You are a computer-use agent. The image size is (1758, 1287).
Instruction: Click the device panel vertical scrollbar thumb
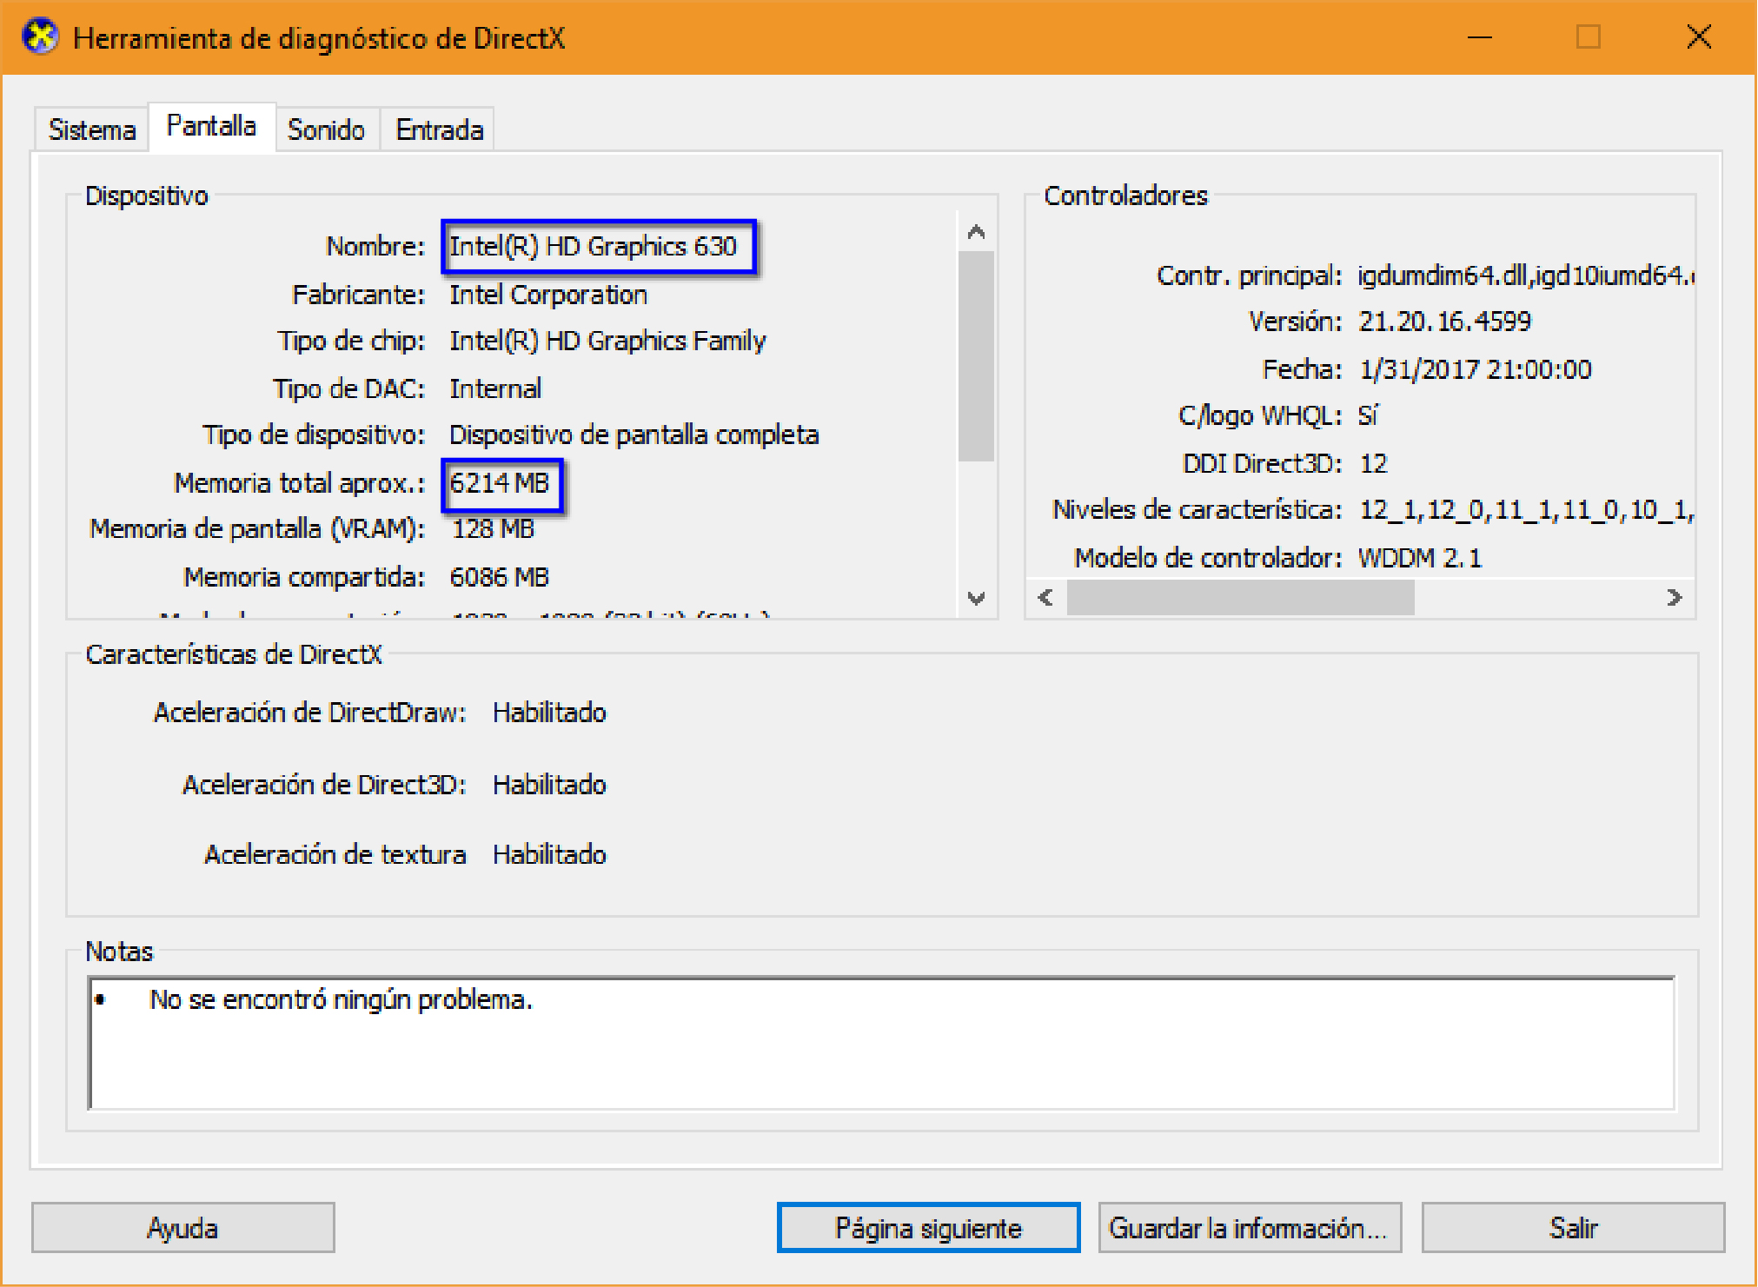pos(976,356)
